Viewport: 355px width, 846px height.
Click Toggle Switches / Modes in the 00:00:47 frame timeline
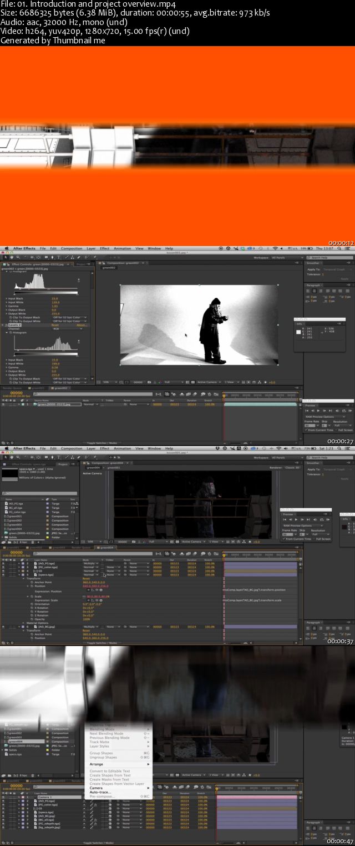99,844
